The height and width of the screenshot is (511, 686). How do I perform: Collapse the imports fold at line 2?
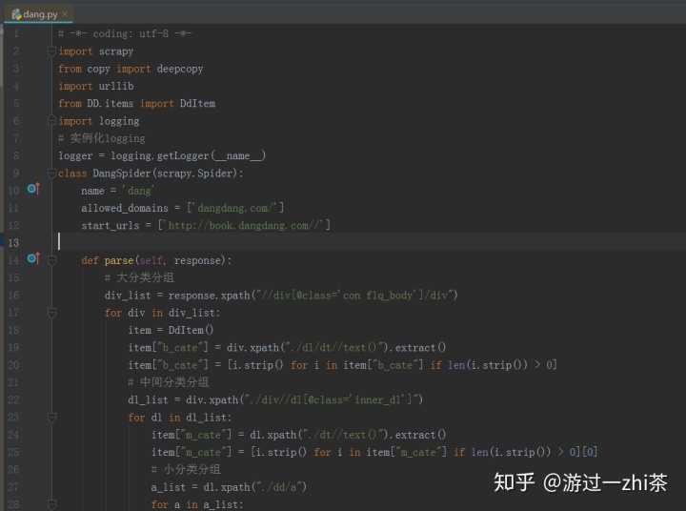(51, 51)
